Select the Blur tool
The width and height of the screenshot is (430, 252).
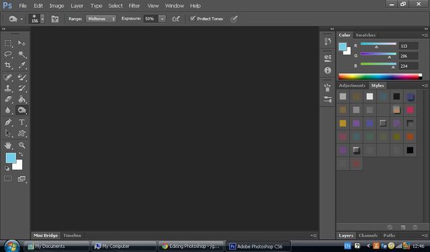point(8,110)
